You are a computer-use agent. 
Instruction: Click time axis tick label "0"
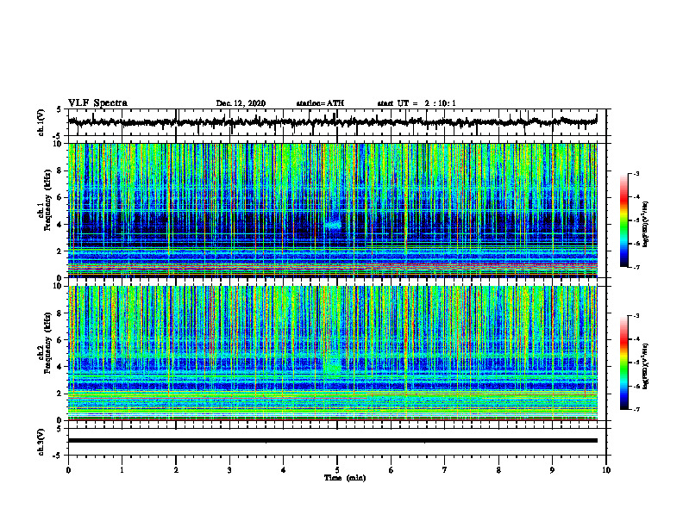coord(68,470)
